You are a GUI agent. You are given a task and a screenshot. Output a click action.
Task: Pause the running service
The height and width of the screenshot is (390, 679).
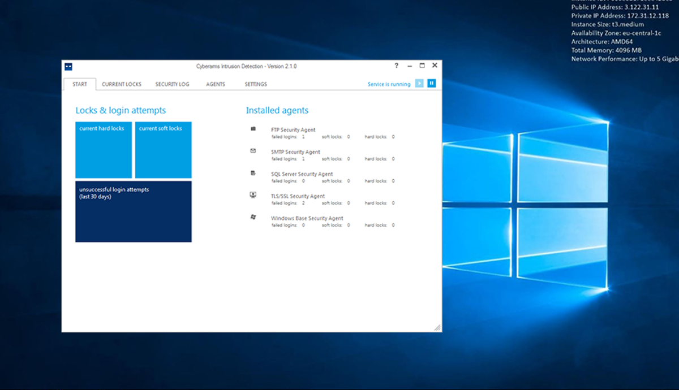(431, 84)
